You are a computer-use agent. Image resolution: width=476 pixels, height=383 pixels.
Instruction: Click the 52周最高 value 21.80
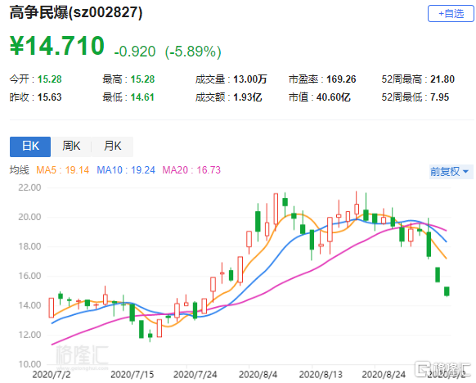442,79
